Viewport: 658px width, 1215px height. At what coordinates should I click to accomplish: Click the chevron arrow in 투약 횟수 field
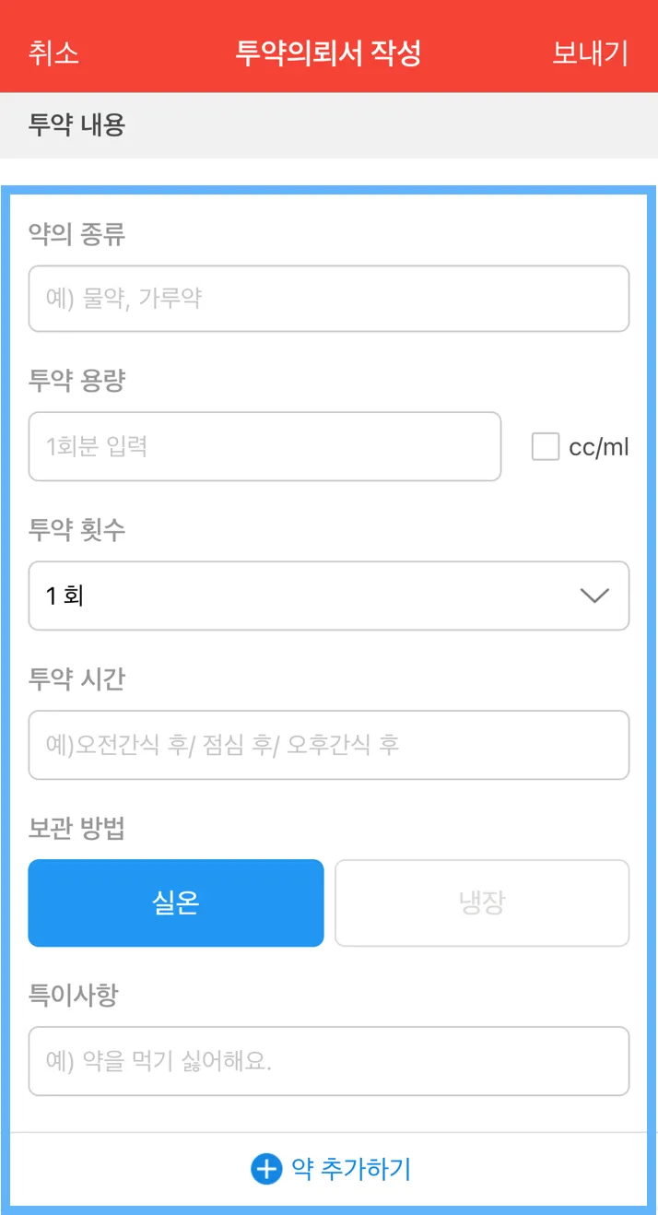point(594,596)
